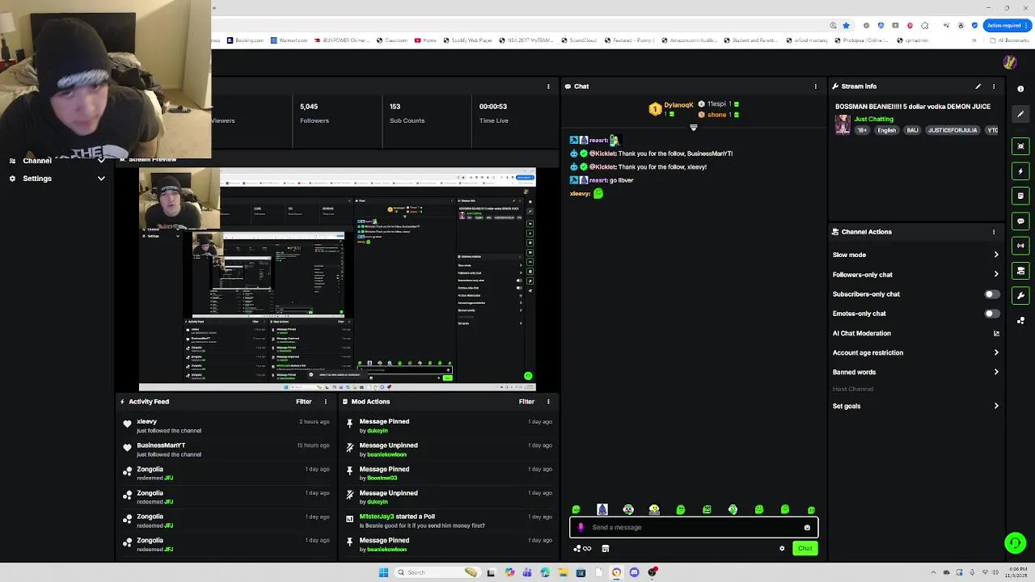Open Mod Actions Filter

[526, 402]
